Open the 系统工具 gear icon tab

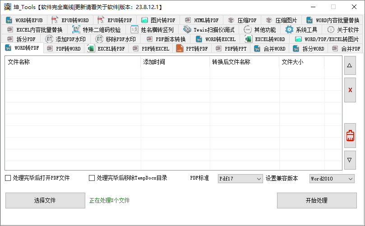tap(301, 30)
